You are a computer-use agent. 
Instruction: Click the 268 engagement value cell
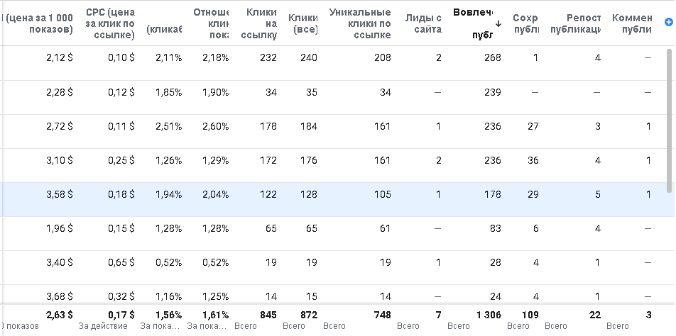[491, 57]
